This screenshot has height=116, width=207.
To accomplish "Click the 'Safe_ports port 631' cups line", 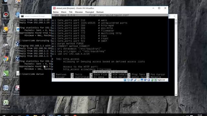I will (x=79, y=36).
